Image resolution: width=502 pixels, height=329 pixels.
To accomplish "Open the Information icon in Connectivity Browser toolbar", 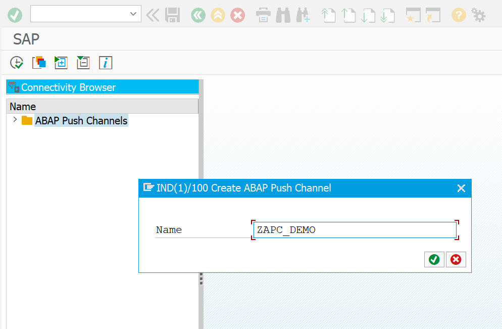I will coord(106,62).
